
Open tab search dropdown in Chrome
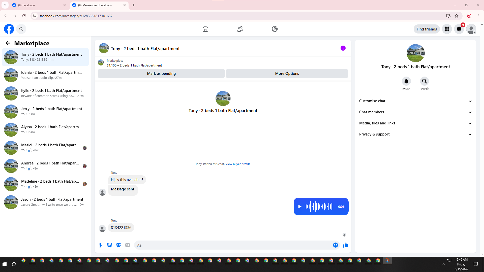[5, 5]
